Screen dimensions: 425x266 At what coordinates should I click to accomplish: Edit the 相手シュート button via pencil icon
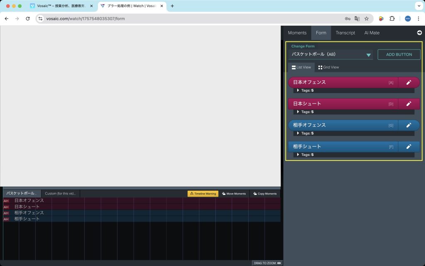click(x=408, y=147)
